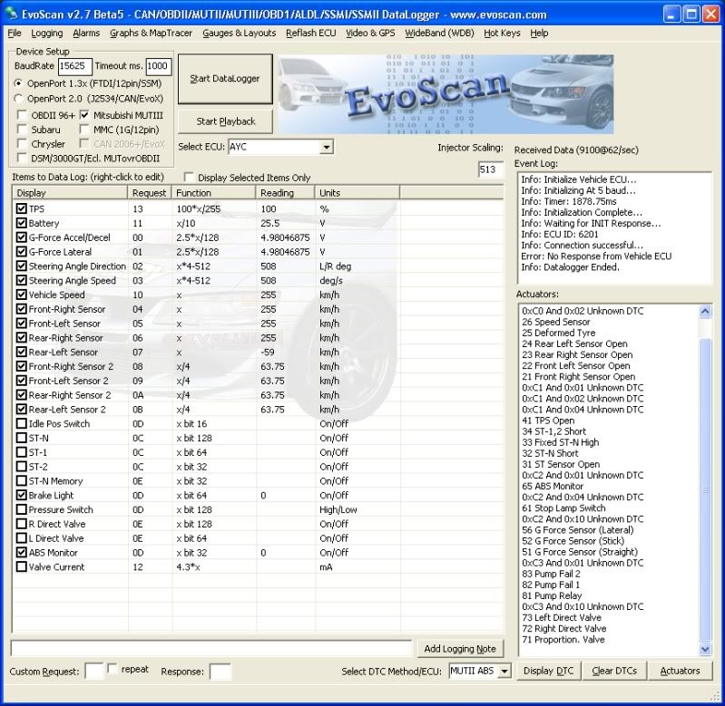Open the Help menu
Viewport: 725px width, 706px height.
click(x=539, y=33)
